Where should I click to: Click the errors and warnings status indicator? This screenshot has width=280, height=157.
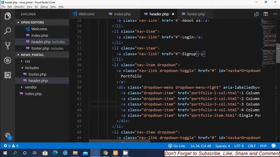coord(11,146)
